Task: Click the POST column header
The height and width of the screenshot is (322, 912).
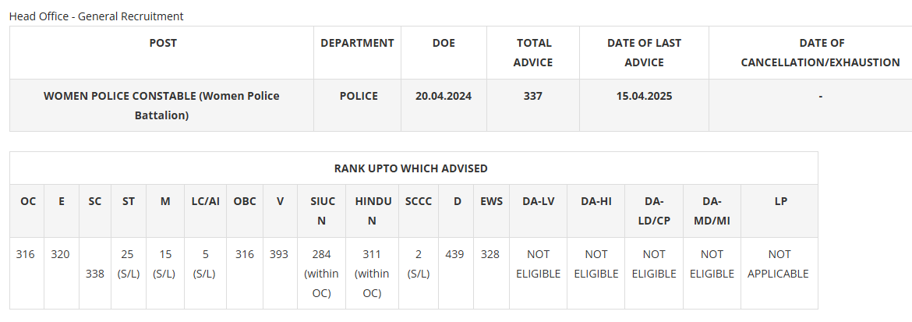Action: [162, 44]
